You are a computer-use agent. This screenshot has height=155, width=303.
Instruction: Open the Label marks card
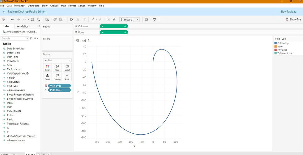(x=67, y=67)
